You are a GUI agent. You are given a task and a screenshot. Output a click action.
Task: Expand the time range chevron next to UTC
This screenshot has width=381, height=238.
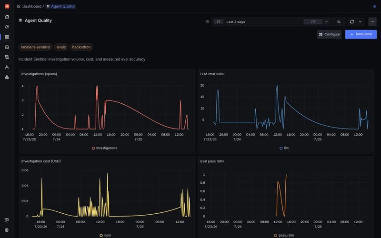326,21
